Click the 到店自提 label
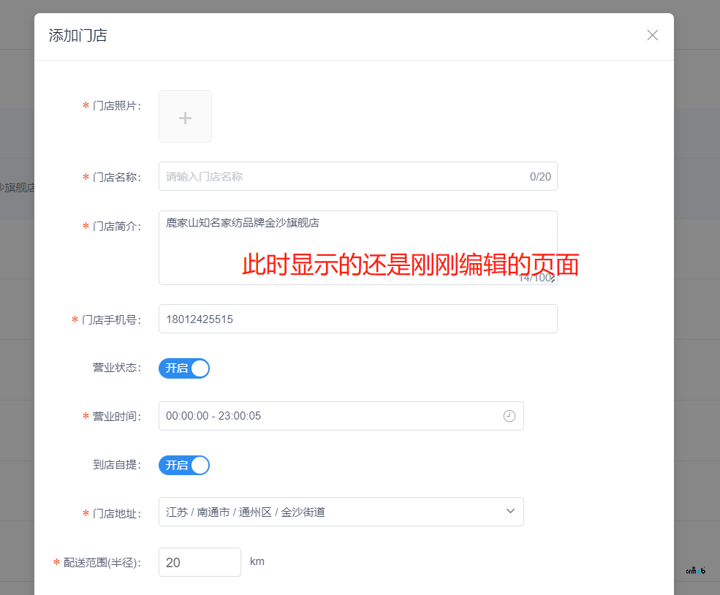 coord(117,465)
